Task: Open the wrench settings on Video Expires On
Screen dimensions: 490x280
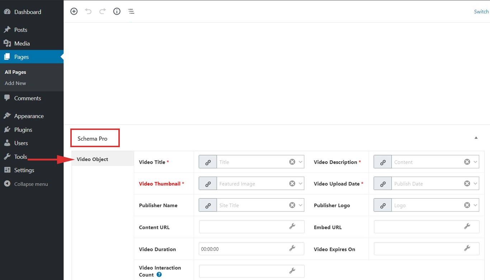Action: point(467,248)
